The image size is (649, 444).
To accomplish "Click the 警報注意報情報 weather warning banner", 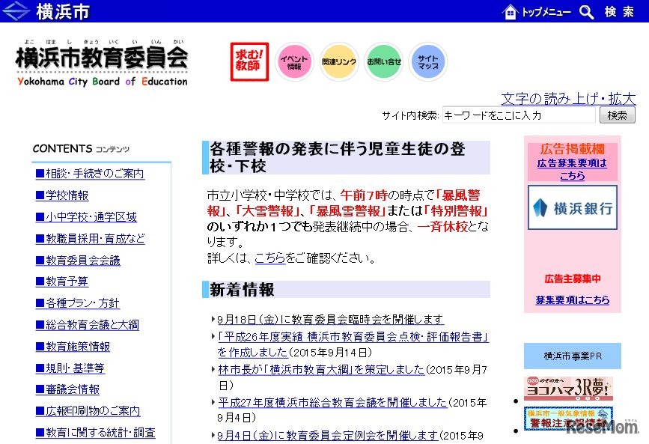I will [x=570, y=421].
